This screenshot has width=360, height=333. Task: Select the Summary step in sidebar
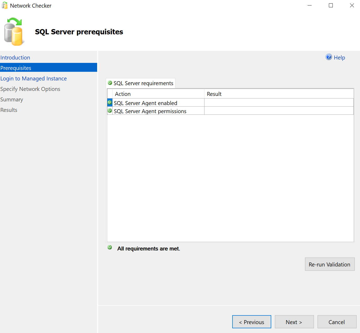coord(12,100)
